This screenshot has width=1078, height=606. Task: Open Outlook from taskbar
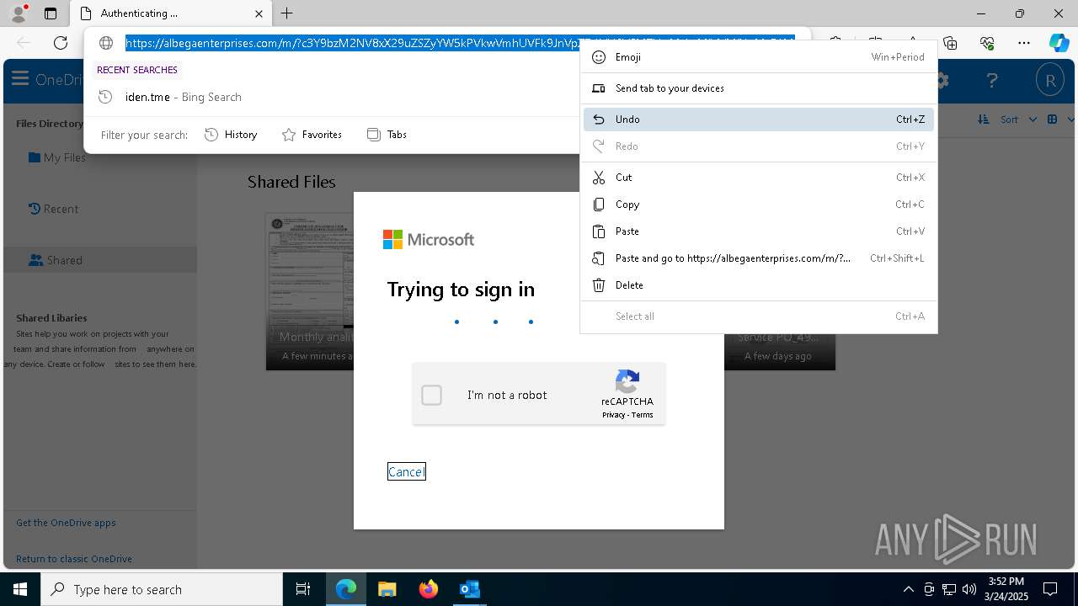469,589
